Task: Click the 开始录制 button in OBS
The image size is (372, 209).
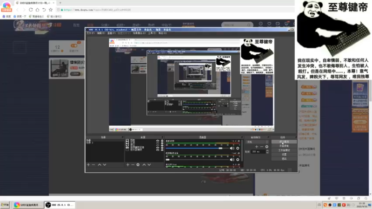Action: tap(284, 146)
